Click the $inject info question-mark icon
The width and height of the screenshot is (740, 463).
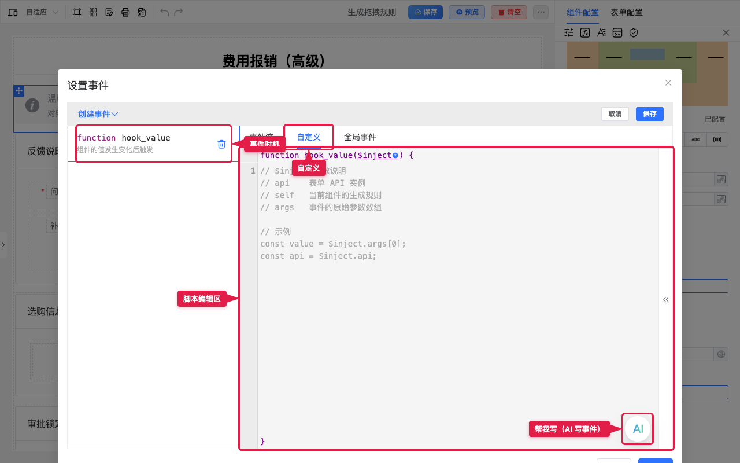[x=395, y=155]
